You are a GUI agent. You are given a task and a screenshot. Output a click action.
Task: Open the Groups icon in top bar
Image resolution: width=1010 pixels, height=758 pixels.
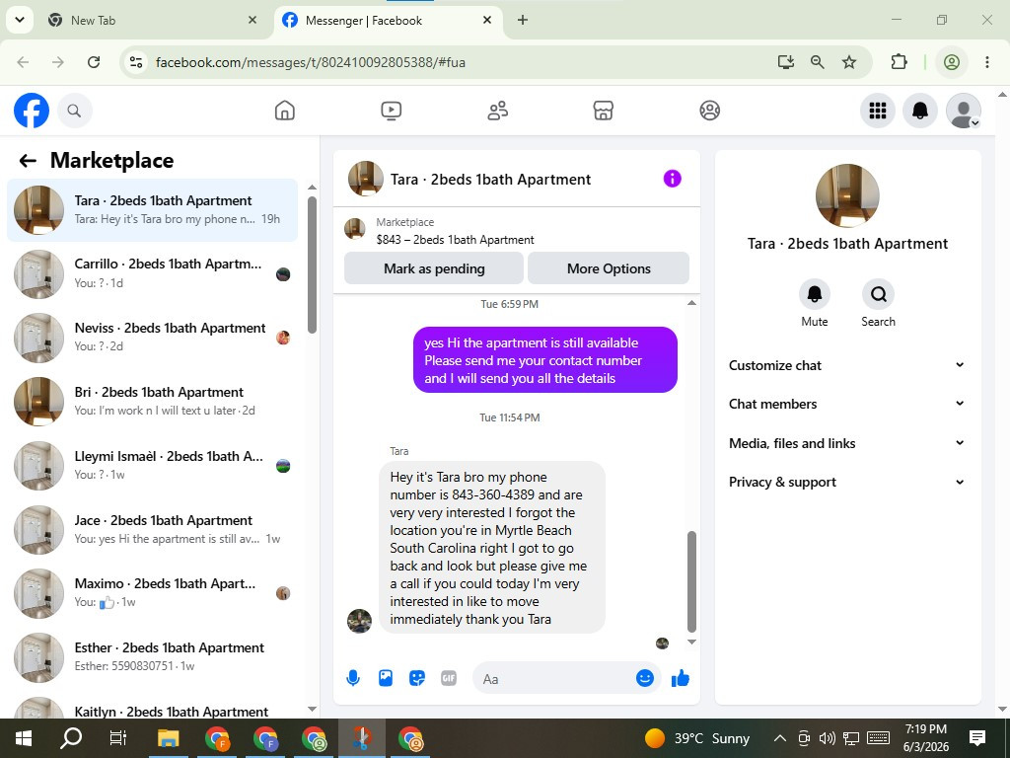click(x=709, y=111)
